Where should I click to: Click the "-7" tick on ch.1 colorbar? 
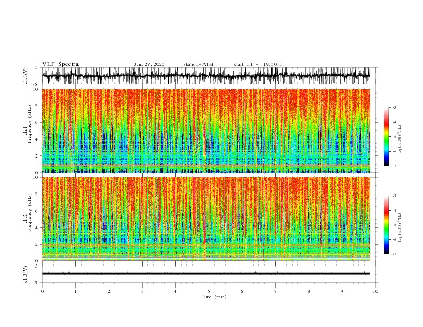394,166
